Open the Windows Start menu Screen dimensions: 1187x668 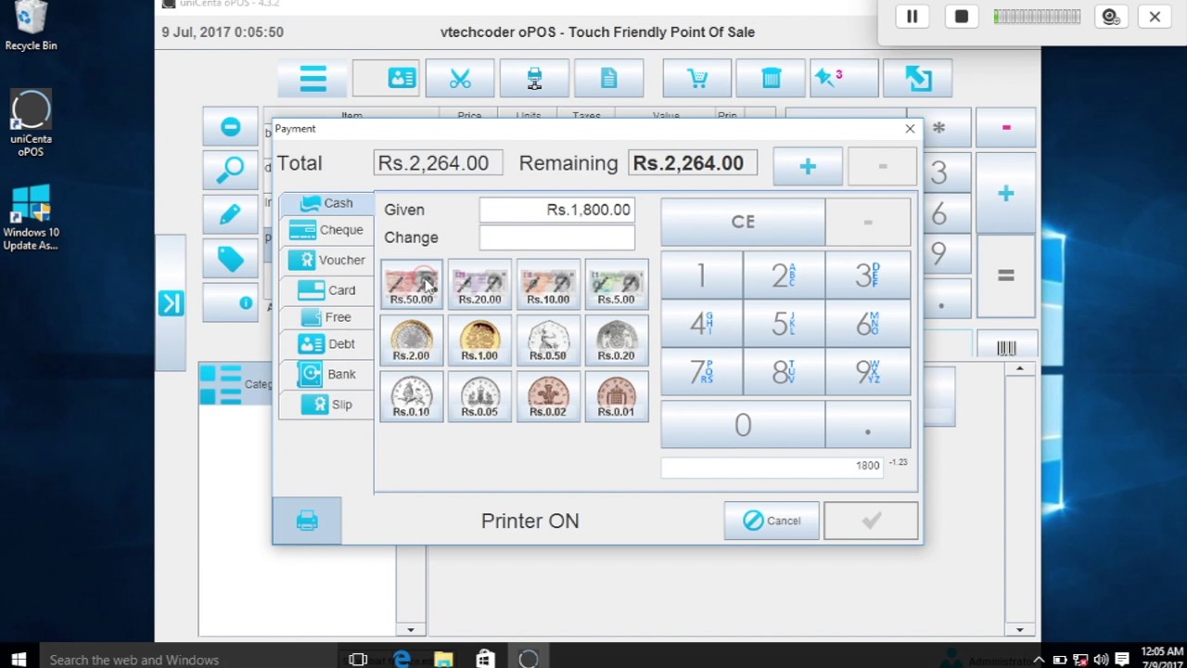click(19, 660)
